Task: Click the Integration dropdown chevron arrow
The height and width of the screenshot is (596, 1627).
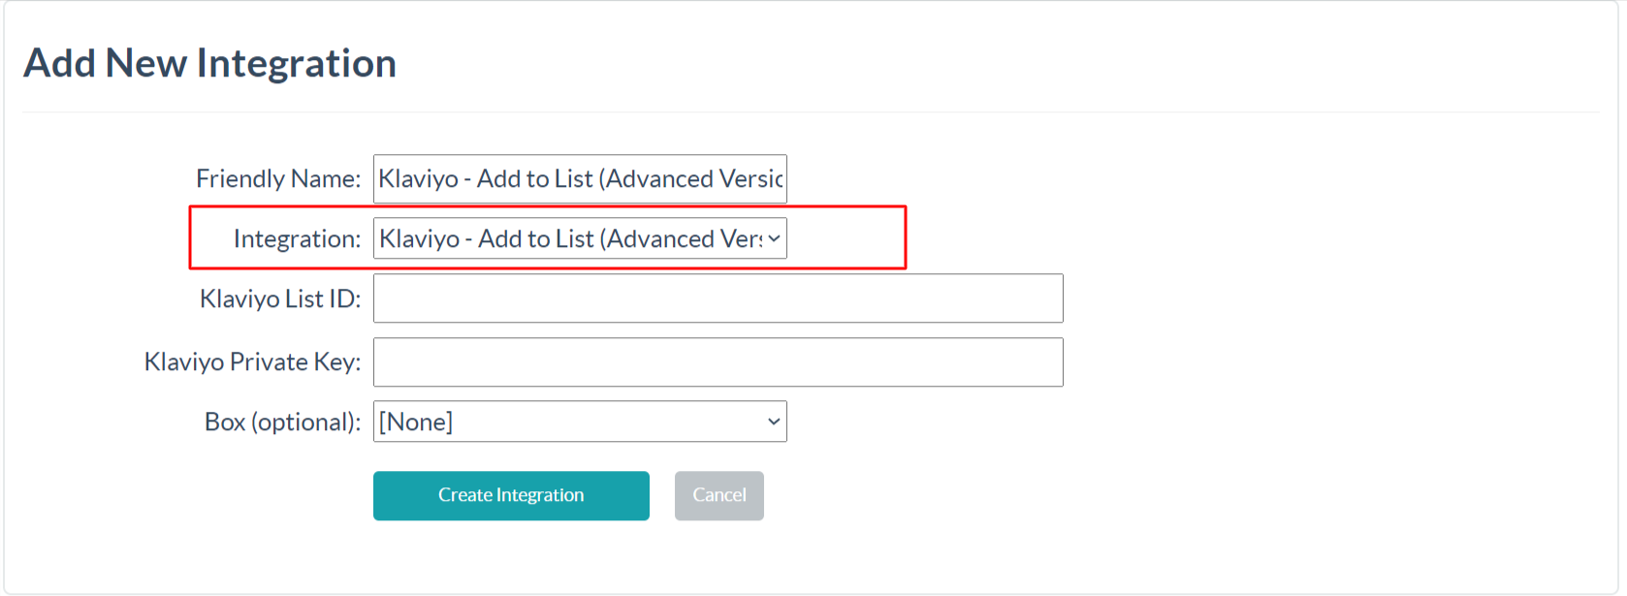Action: click(774, 238)
